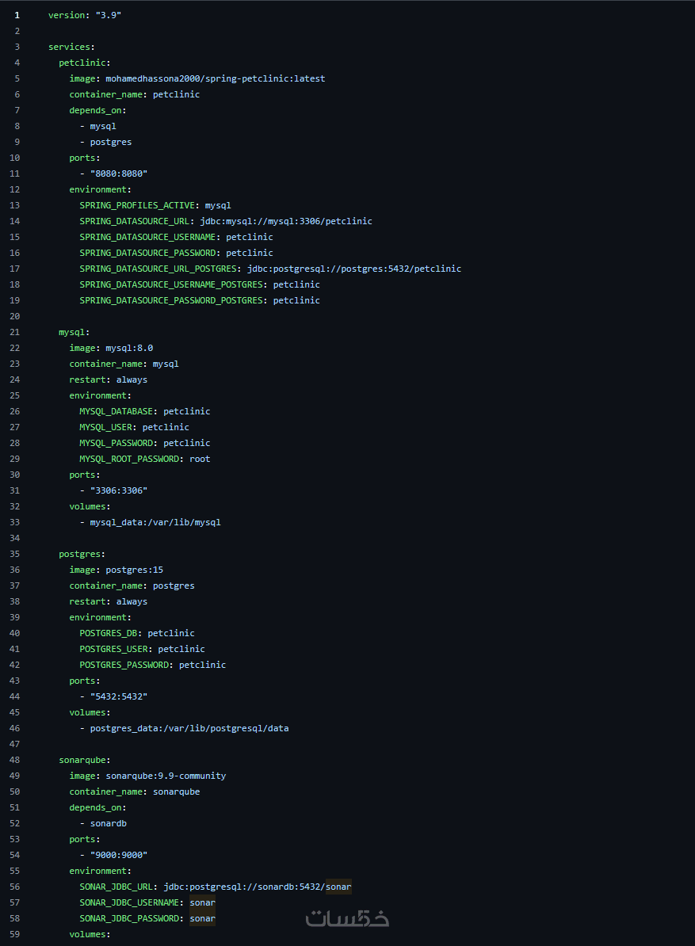Click the mysql:8.0 image value
This screenshot has width=695, height=946.
click(129, 348)
